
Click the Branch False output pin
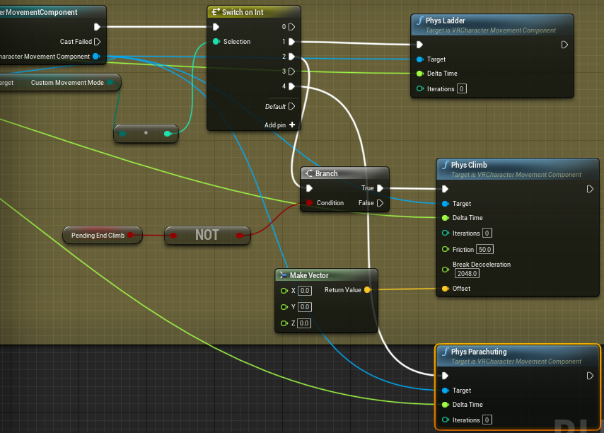tap(381, 203)
